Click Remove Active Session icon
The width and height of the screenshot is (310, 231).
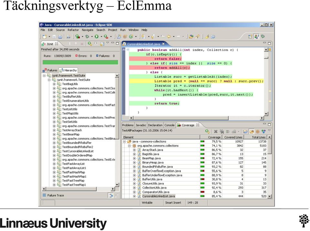(x=216, y=131)
